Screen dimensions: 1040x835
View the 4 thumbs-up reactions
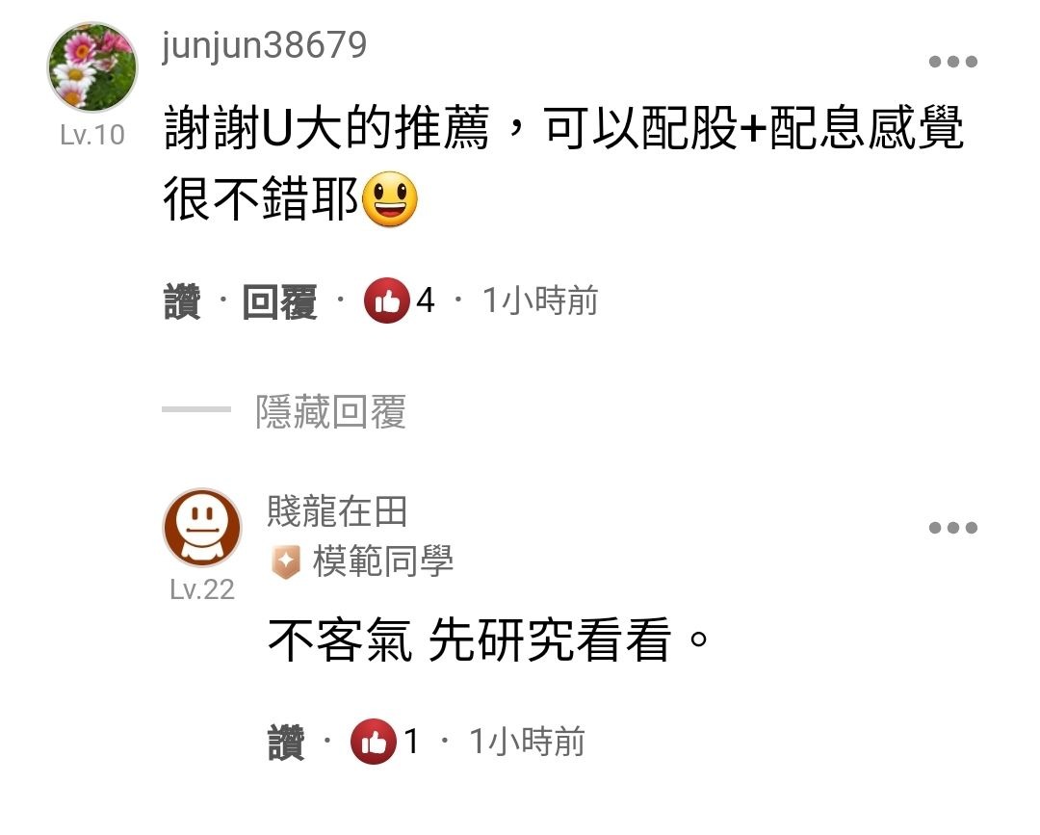[400, 300]
